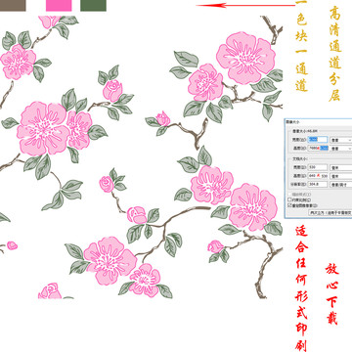Viewport: 352px width, 352px height.
Task: Open the pixel width unit dropdown
Action: point(341,140)
